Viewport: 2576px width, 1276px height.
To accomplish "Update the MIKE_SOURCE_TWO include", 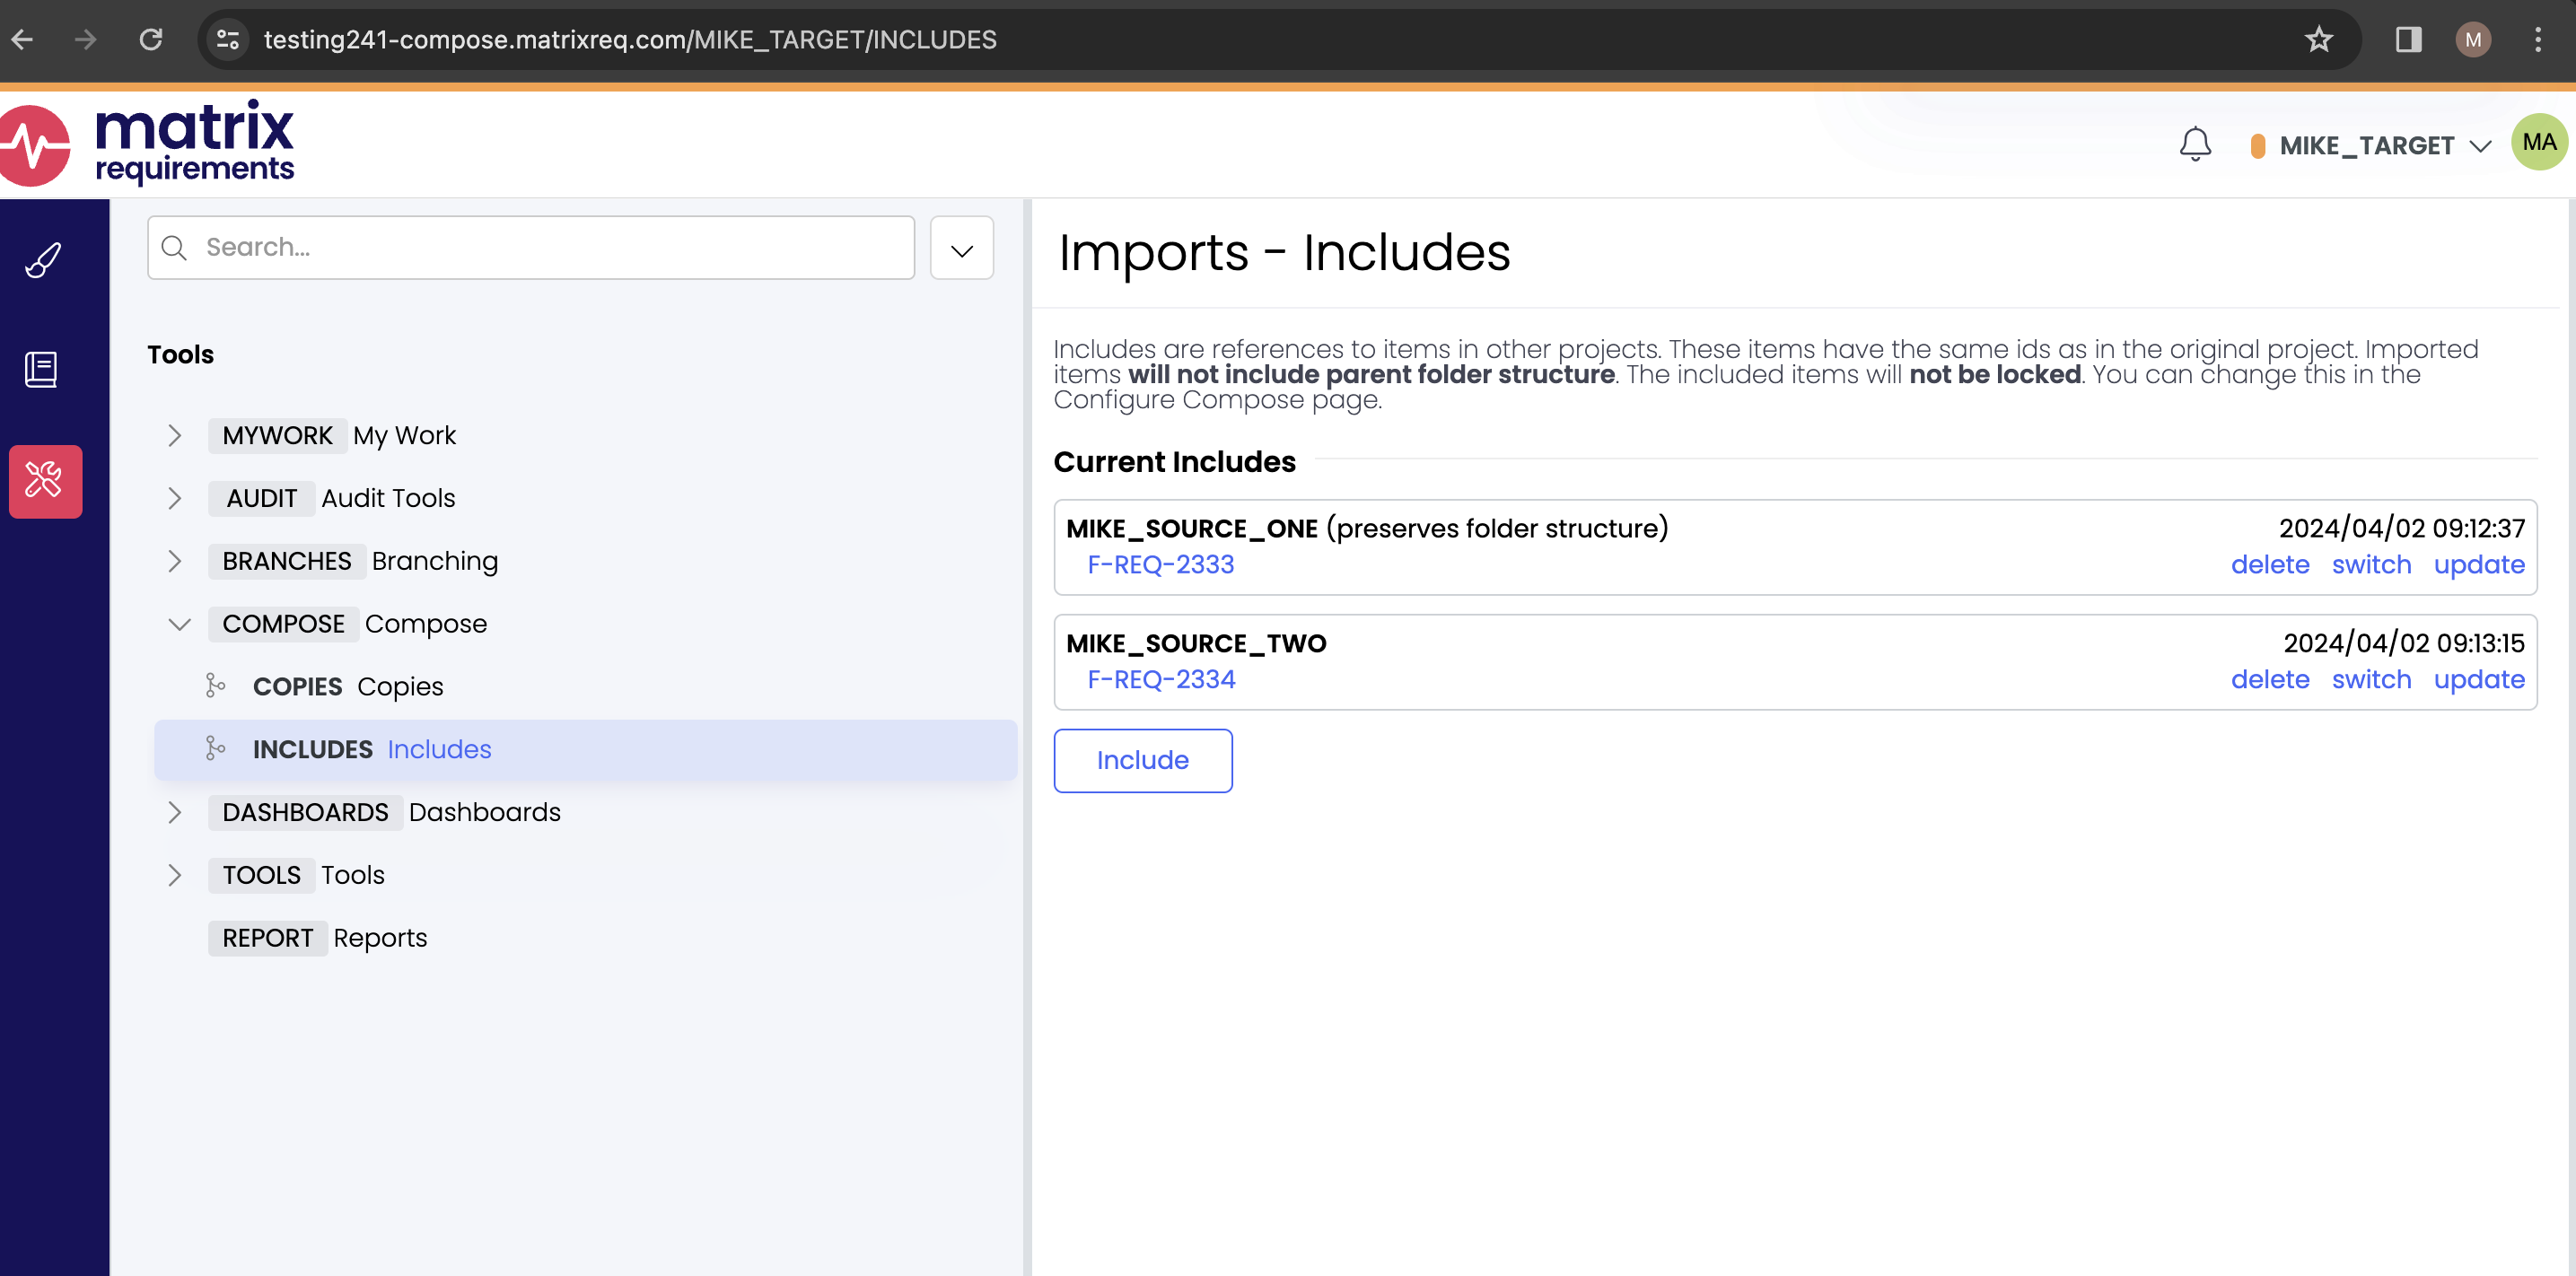I will tap(2479, 681).
